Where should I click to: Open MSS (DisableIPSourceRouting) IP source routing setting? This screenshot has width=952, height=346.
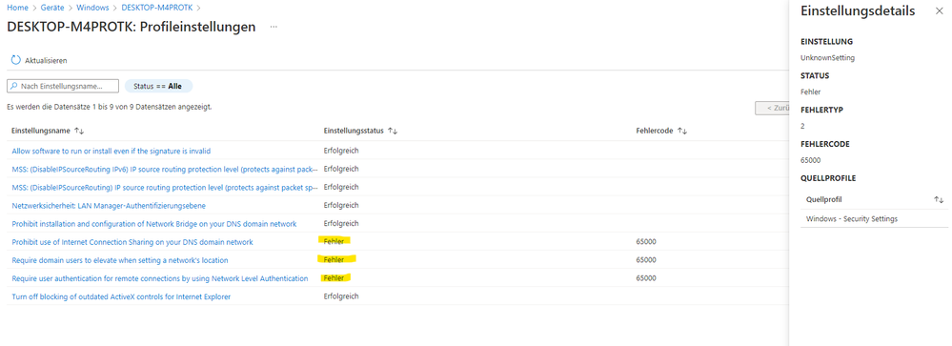(165, 187)
